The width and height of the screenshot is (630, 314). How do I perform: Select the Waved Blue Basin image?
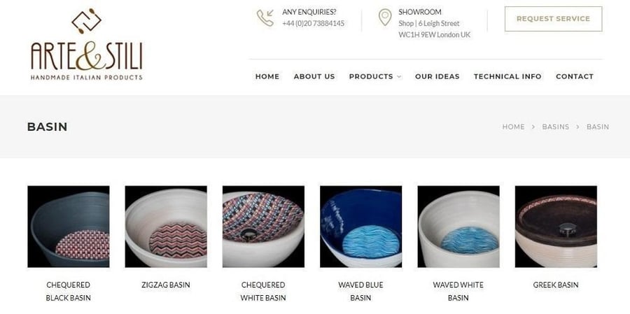[x=360, y=227]
